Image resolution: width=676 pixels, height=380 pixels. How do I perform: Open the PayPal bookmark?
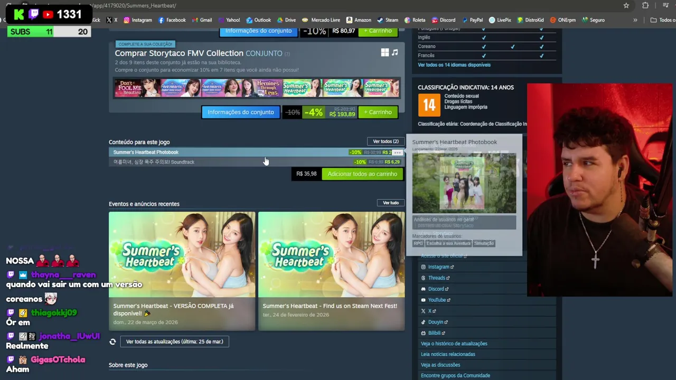pos(472,20)
